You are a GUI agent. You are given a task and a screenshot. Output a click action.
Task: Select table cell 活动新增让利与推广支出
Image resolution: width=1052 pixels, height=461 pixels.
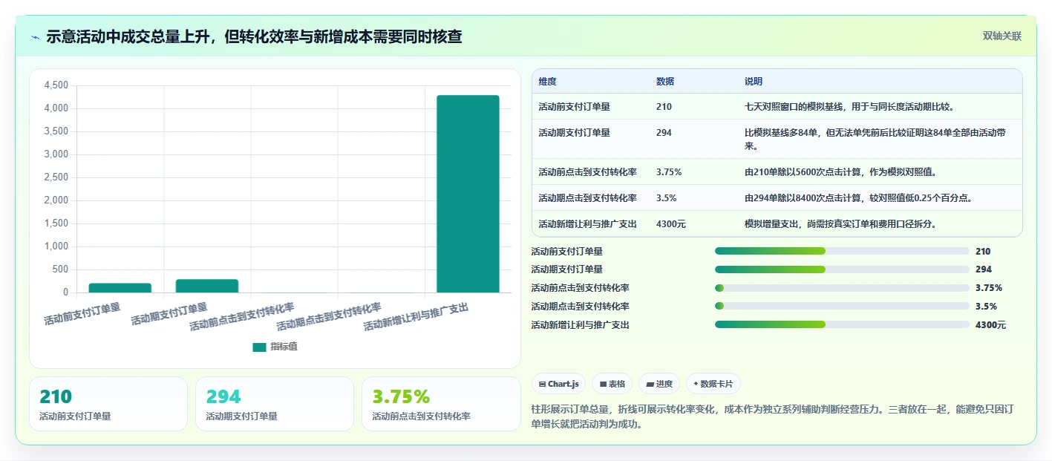[588, 224]
